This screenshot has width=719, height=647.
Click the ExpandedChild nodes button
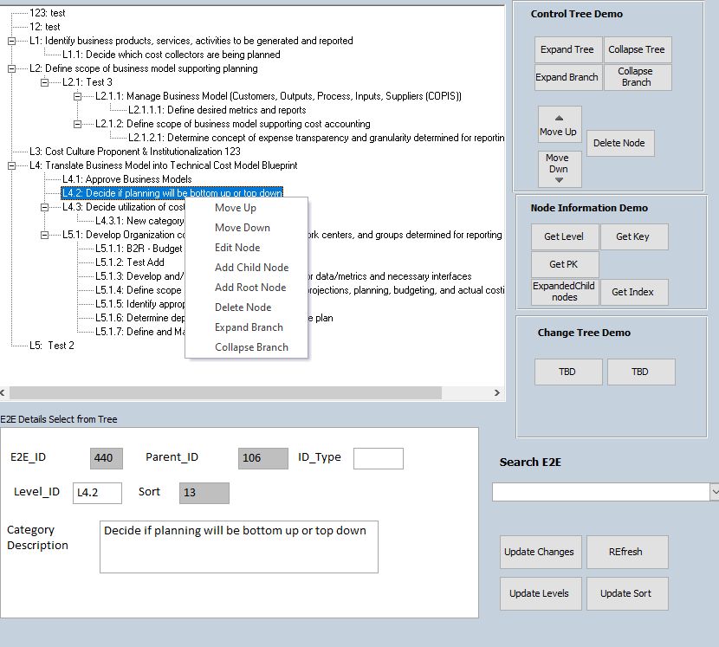[565, 292]
